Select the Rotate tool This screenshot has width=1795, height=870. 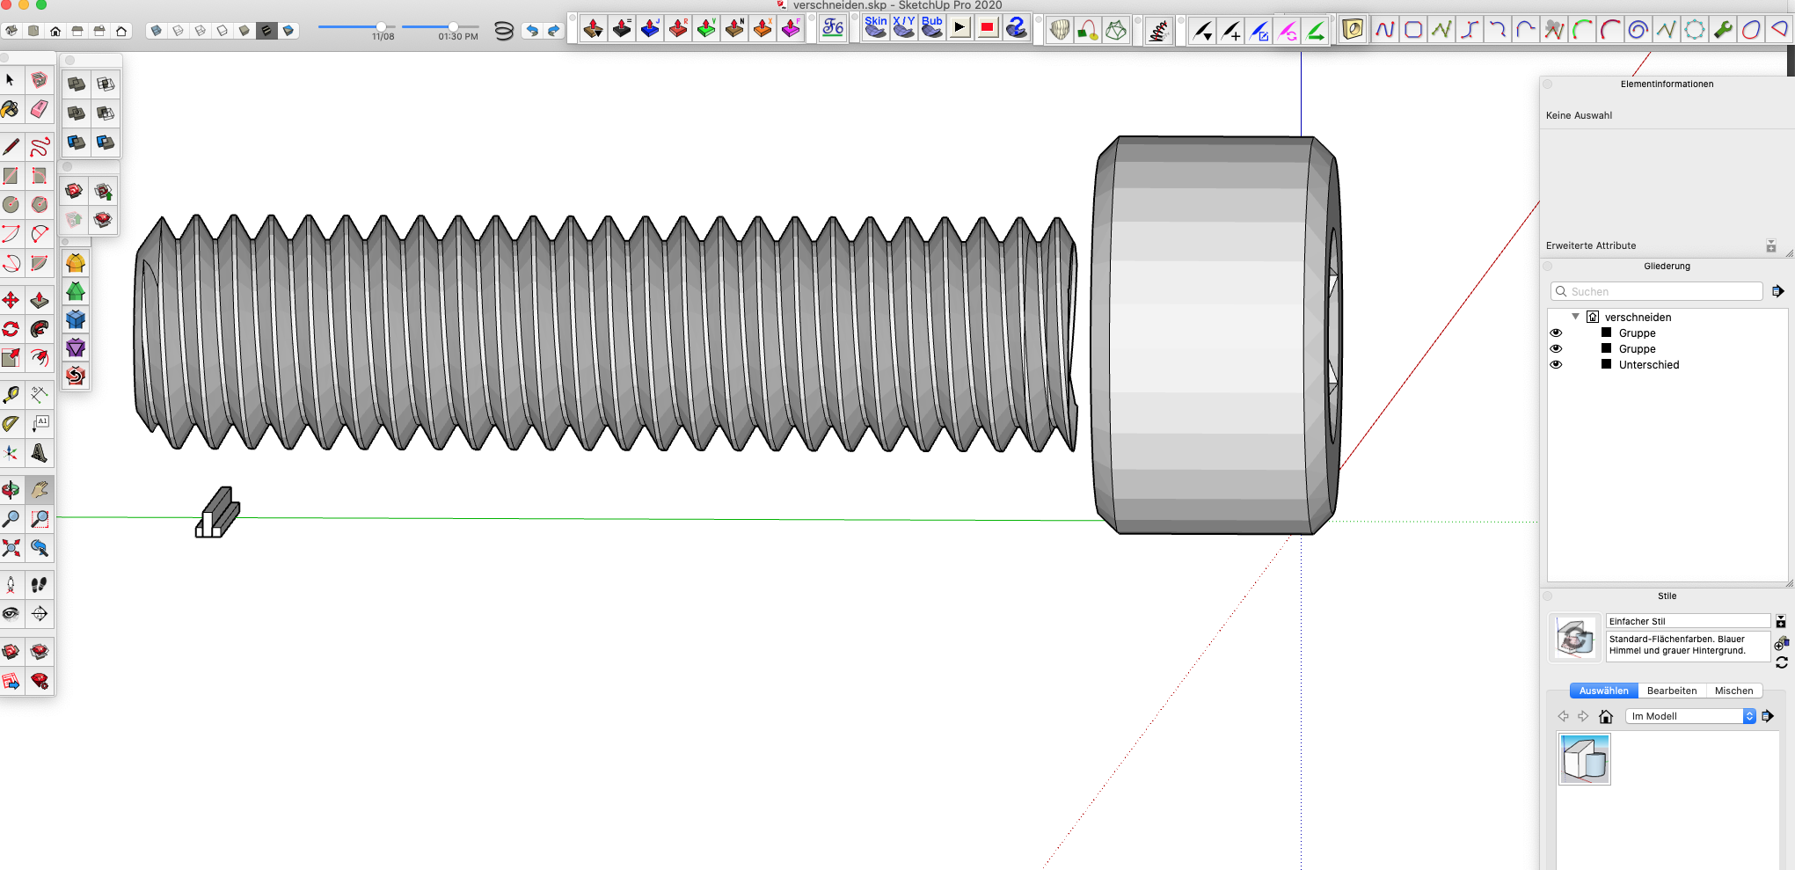tap(11, 329)
